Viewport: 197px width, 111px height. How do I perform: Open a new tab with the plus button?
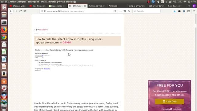coord(189,6)
